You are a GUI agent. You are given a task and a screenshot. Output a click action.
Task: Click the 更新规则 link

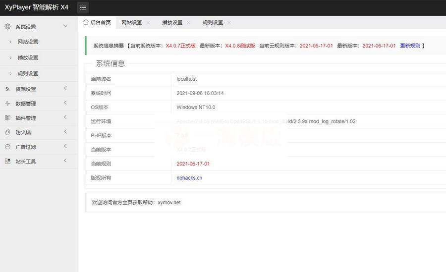pyautogui.click(x=410, y=46)
